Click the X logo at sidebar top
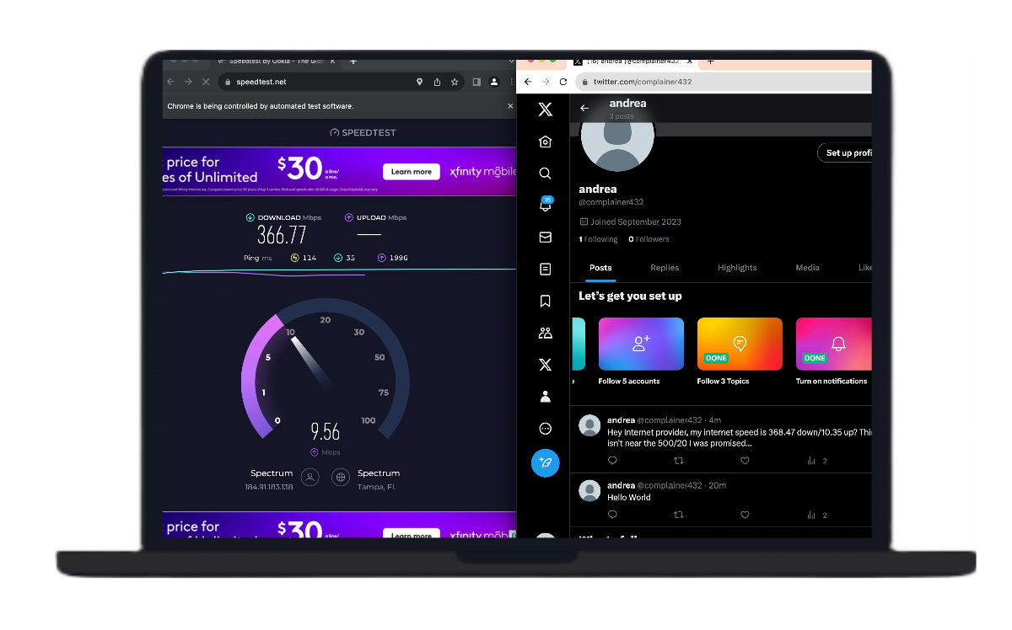The width and height of the screenshot is (1012, 630). coord(545,109)
